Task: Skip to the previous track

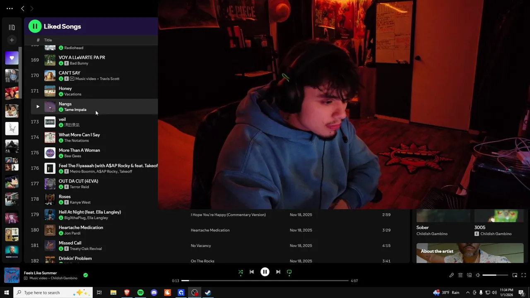Action: click(252, 272)
